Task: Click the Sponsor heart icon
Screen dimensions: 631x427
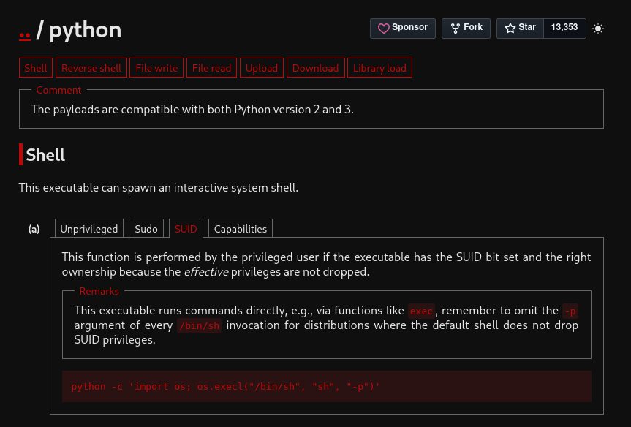Action: point(384,29)
